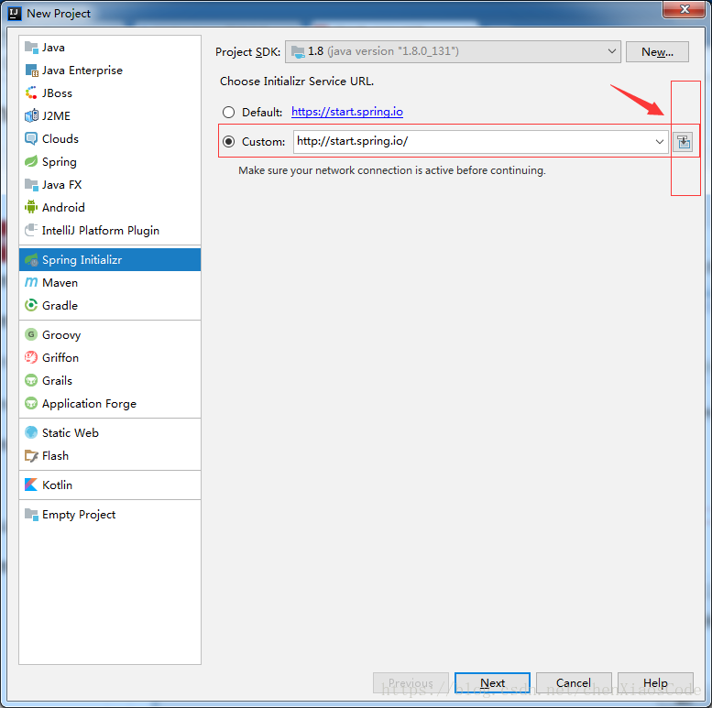Pick the Gradle project icon

31,305
